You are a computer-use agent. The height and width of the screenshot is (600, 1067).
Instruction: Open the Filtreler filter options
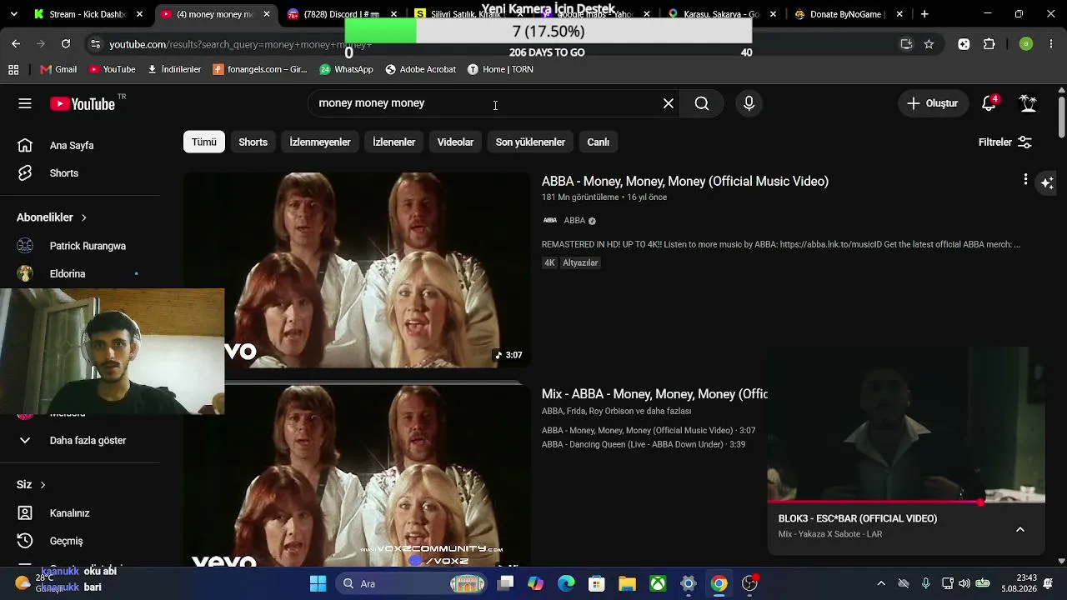[x=1005, y=142]
